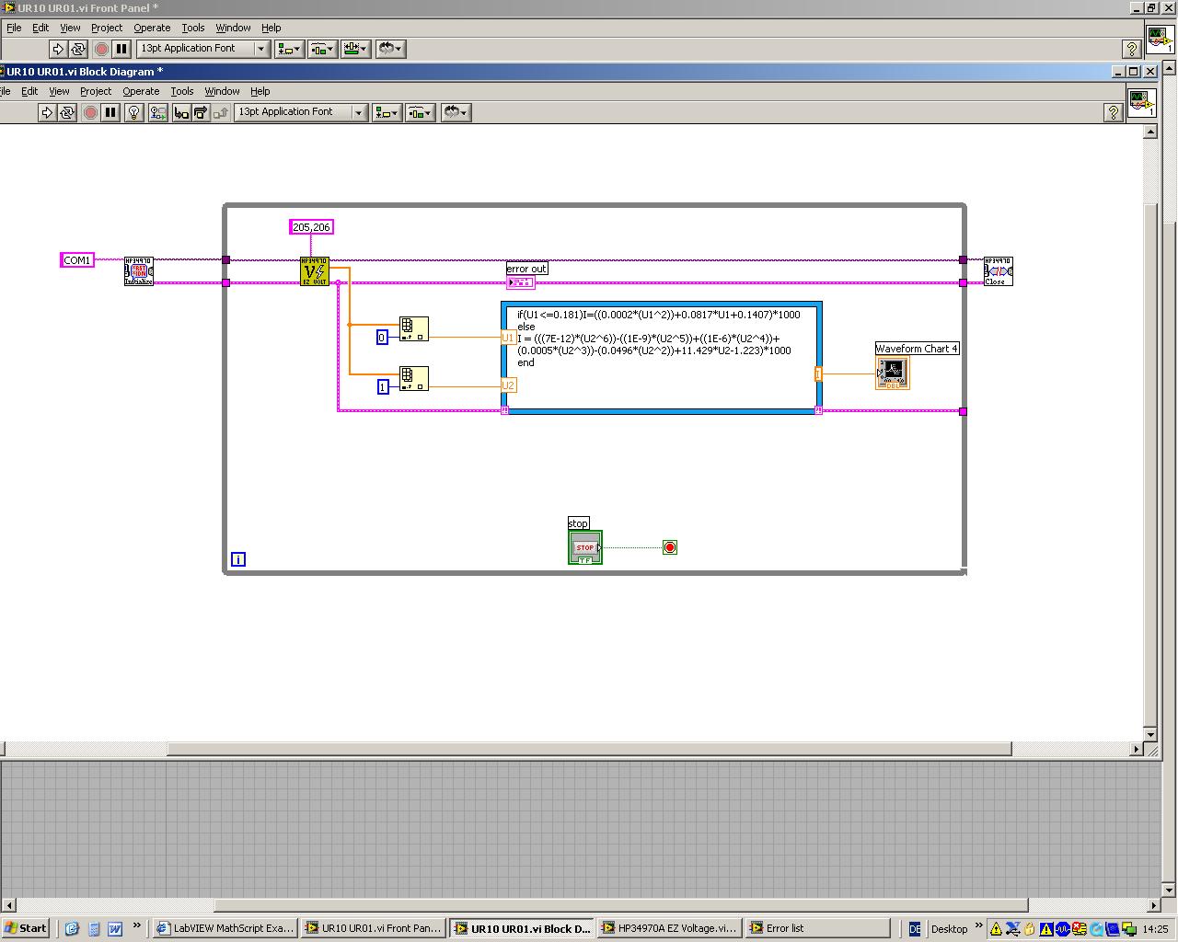The width and height of the screenshot is (1178, 942).
Task: Switch to LabVIEW MathScript Example taskbar window
Action: pyautogui.click(x=225, y=928)
